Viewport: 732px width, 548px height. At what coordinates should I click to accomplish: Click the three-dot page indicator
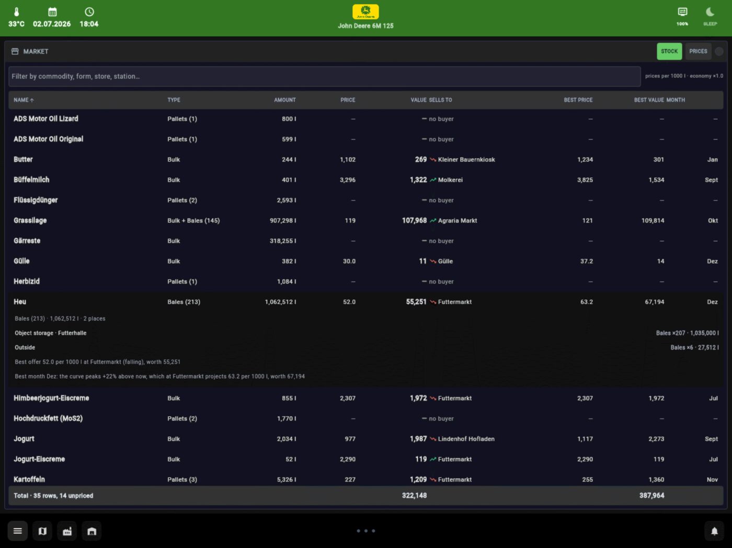(366, 531)
